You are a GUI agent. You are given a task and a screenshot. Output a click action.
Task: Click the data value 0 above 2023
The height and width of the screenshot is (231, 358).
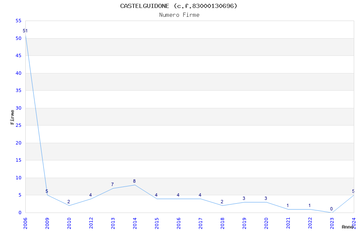coord(332,209)
